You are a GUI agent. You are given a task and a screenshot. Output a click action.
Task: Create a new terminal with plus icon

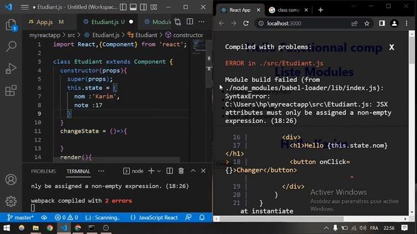[x=151, y=171]
